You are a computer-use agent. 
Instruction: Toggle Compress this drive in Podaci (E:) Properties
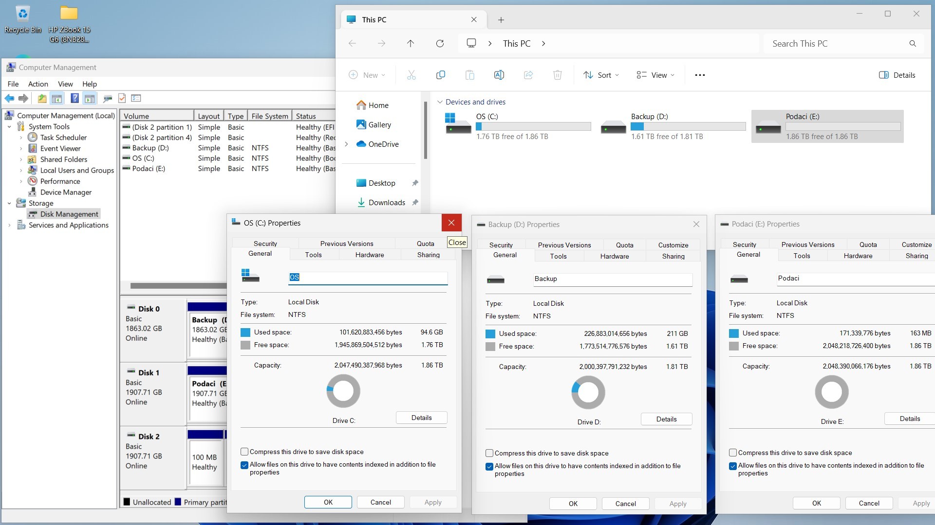click(x=733, y=453)
